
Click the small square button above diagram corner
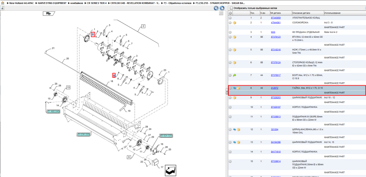click(x=221, y=14)
